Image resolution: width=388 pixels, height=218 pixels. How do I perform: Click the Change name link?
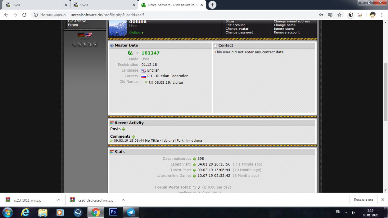(285, 25)
